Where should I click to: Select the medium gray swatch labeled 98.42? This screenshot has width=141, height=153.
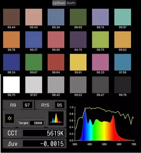(x=56, y=85)
